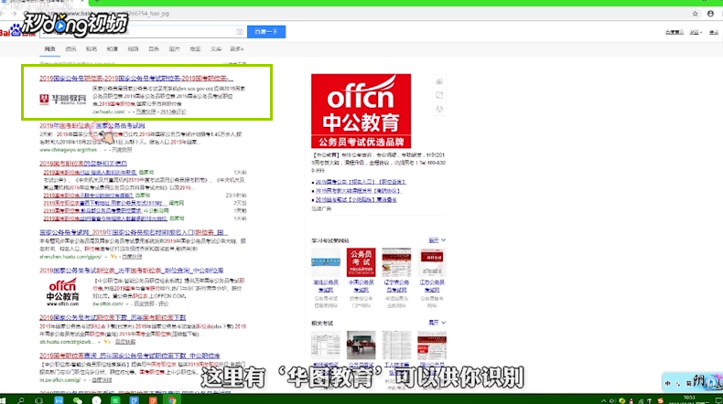Image resolution: width=723 pixels, height=404 pixels.
Task: Click the taskbar clock
Action: coord(689,399)
